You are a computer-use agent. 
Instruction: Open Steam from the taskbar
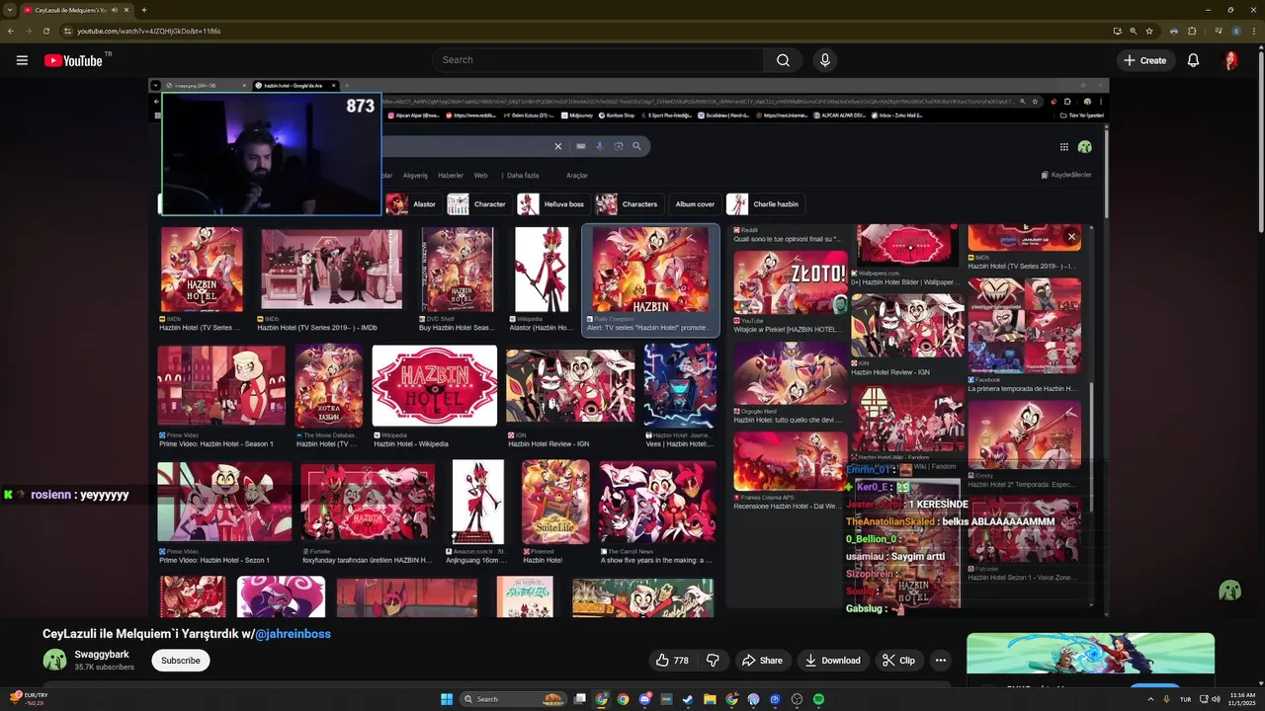(x=688, y=699)
